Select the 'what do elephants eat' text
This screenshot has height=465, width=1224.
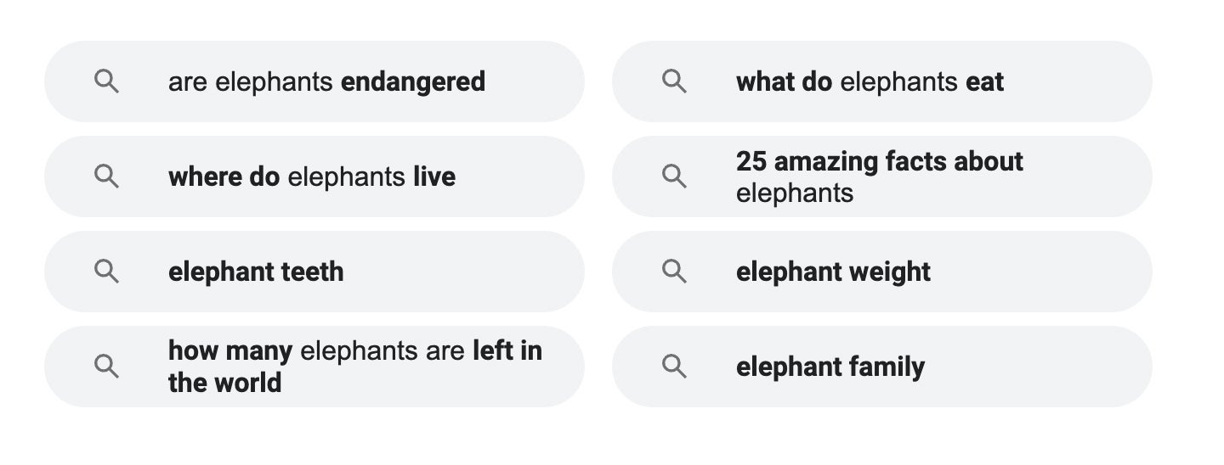[870, 82]
